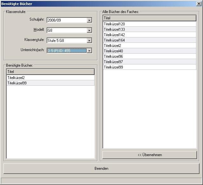Screen dimensions: 203x185
Task: Open the Klassenstufe combo box arrow
Action: coord(89,41)
